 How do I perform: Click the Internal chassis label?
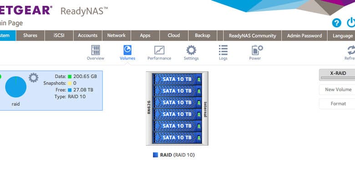click(x=205, y=109)
